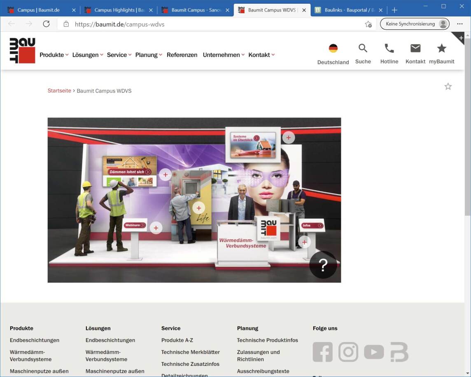Open Technische Zusatzinfos footer link
Image resolution: width=471 pixels, height=377 pixels.
[190, 364]
